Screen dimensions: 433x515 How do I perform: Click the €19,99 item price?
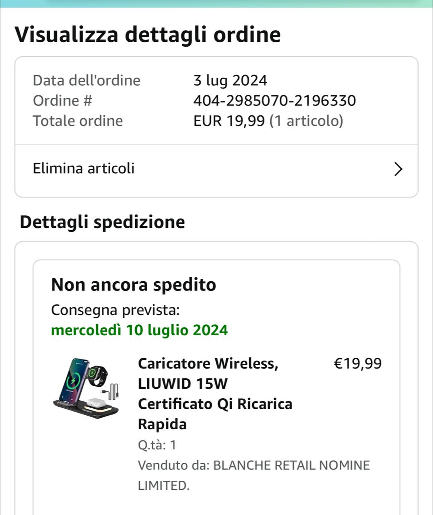tap(357, 364)
